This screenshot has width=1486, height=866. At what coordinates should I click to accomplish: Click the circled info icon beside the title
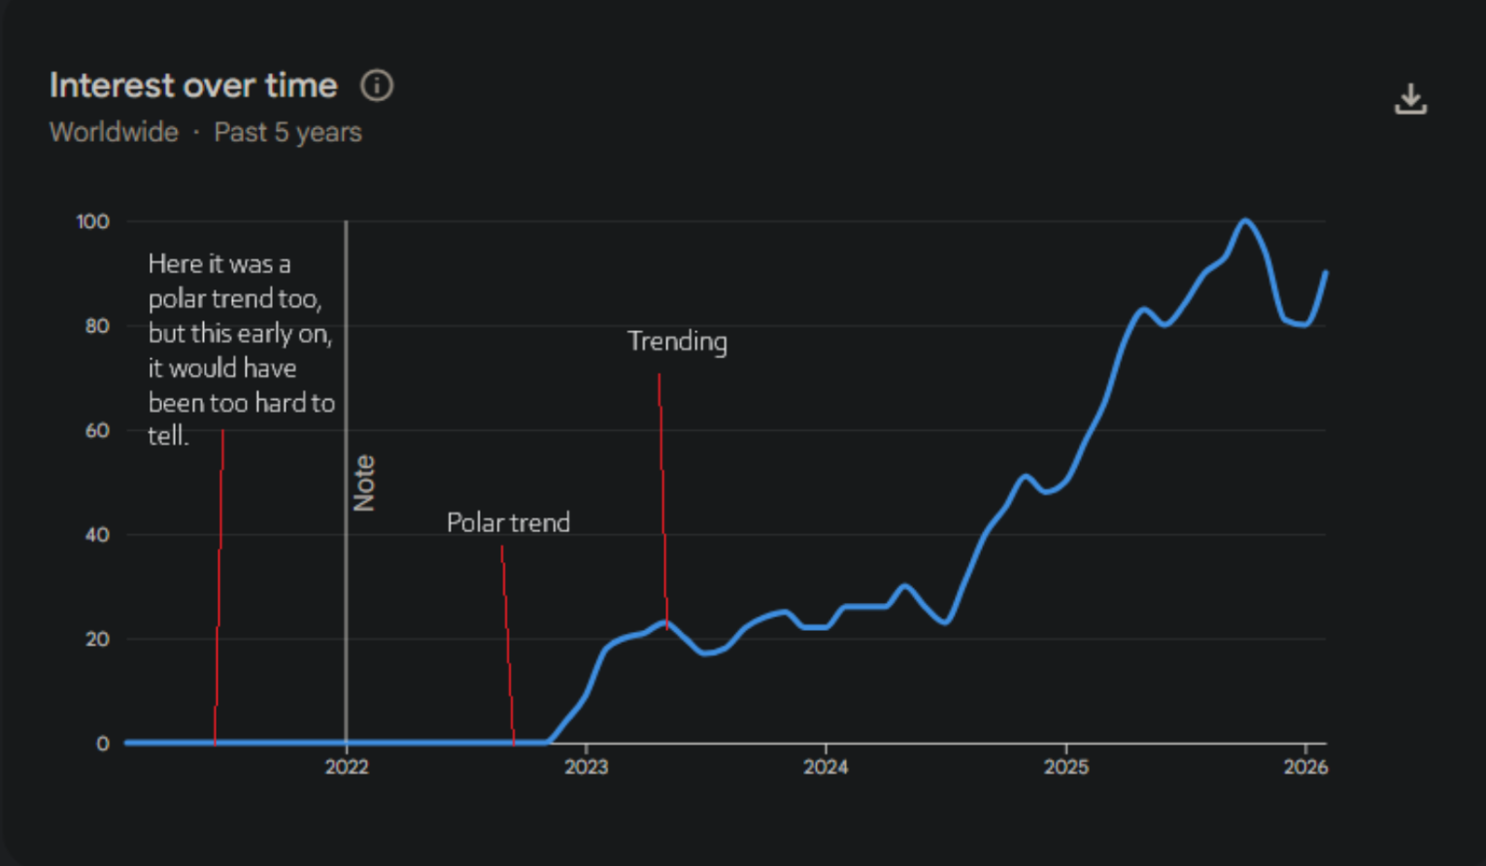(x=378, y=85)
